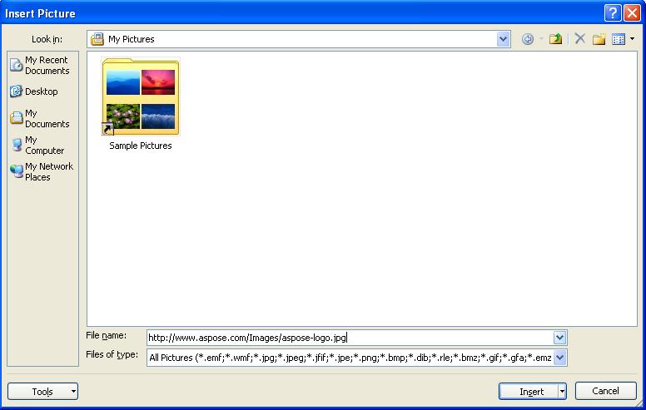Open My Recent Documents in sidebar

(41, 66)
